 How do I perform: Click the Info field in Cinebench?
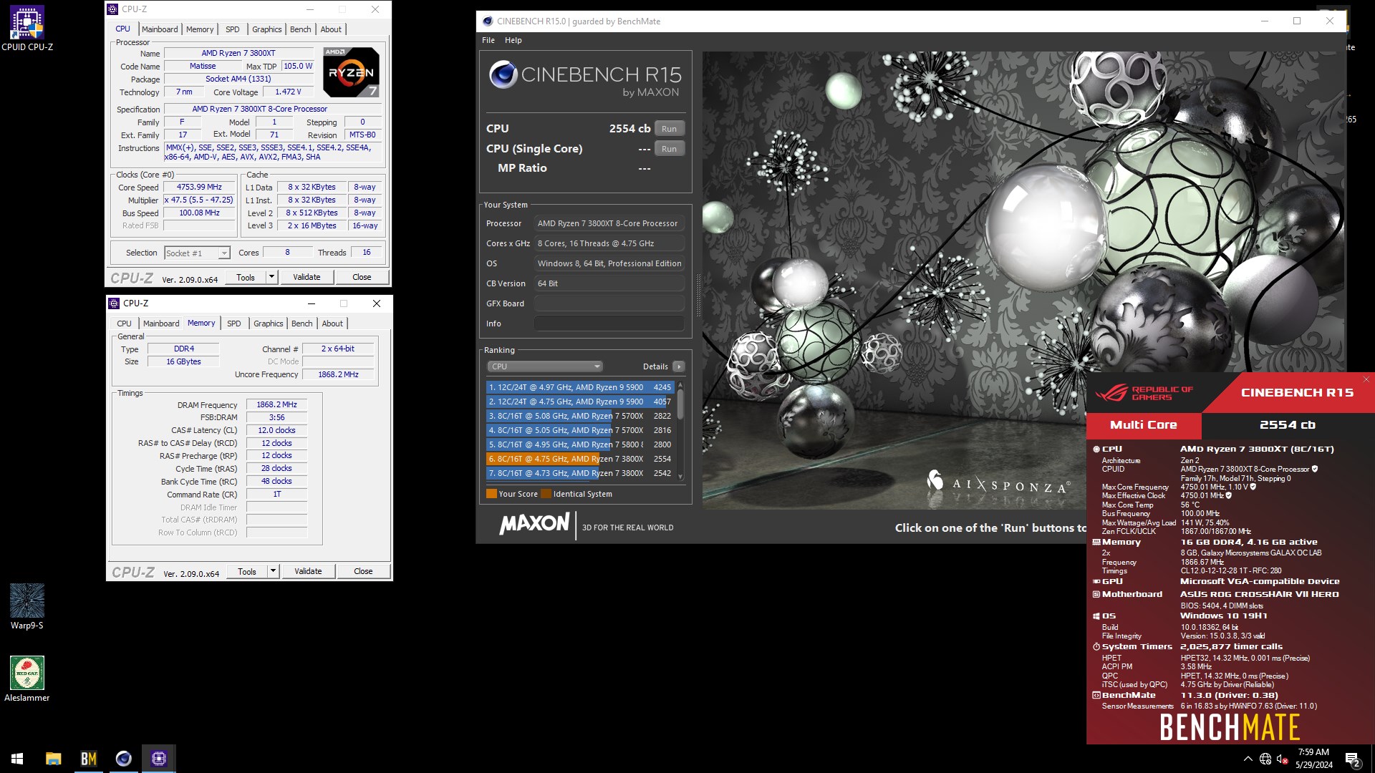(x=609, y=324)
